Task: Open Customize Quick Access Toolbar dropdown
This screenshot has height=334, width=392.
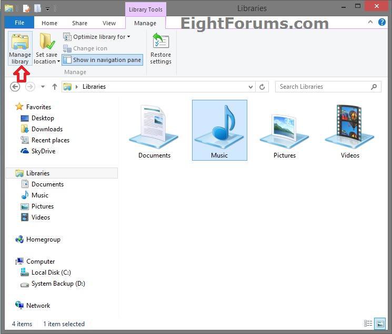Action: (47, 9)
